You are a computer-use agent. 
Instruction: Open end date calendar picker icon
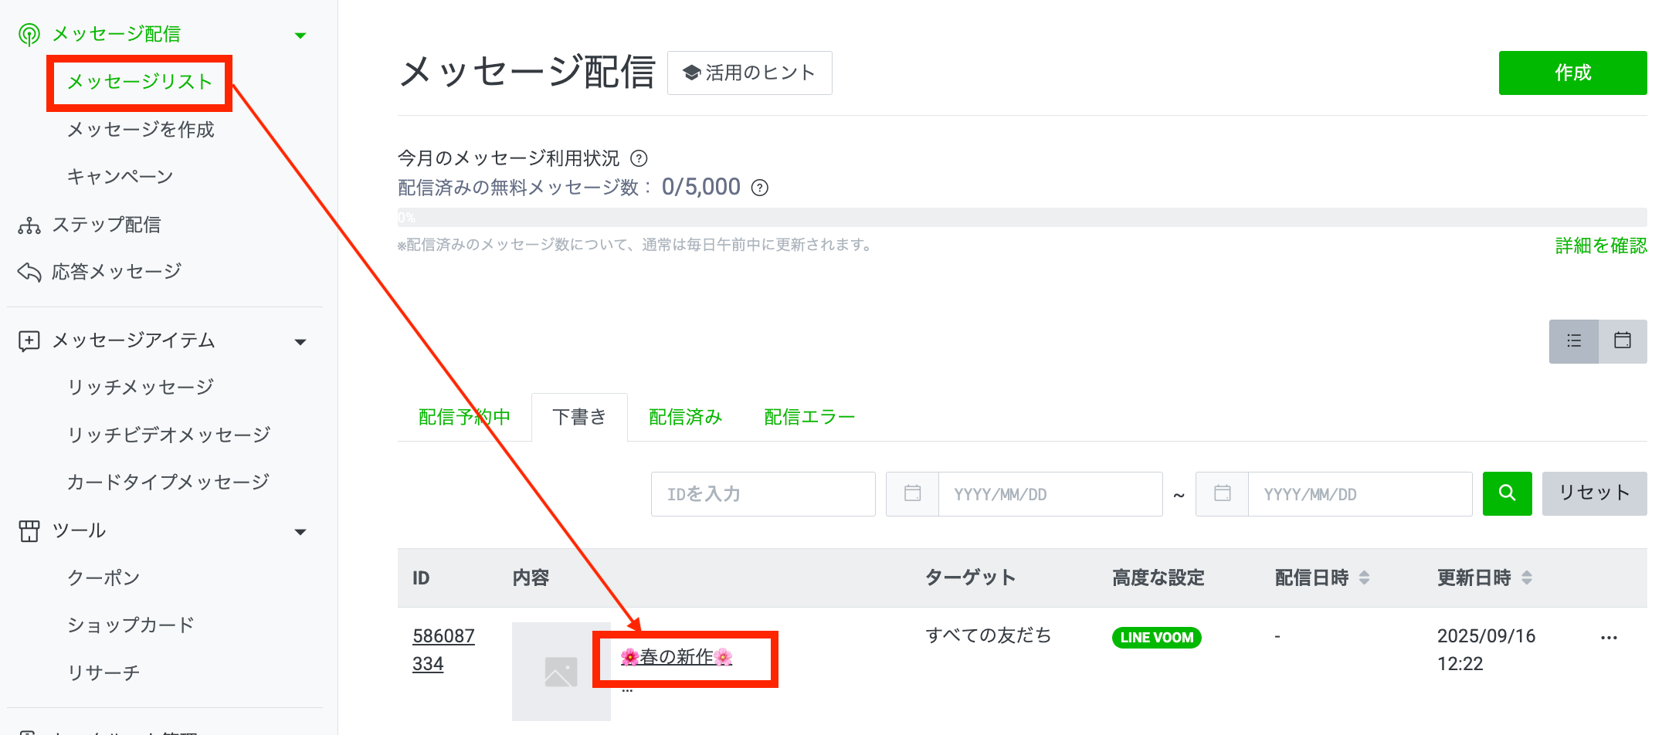[x=1222, y=493]
